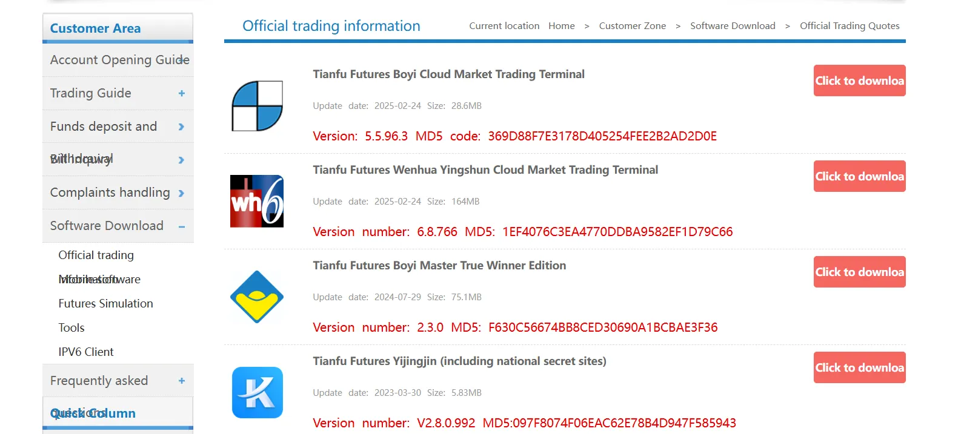Click version number 2.3.0 MD5 line
The width and height of the screenshot is (961, 434).
[x=515, y=327]
